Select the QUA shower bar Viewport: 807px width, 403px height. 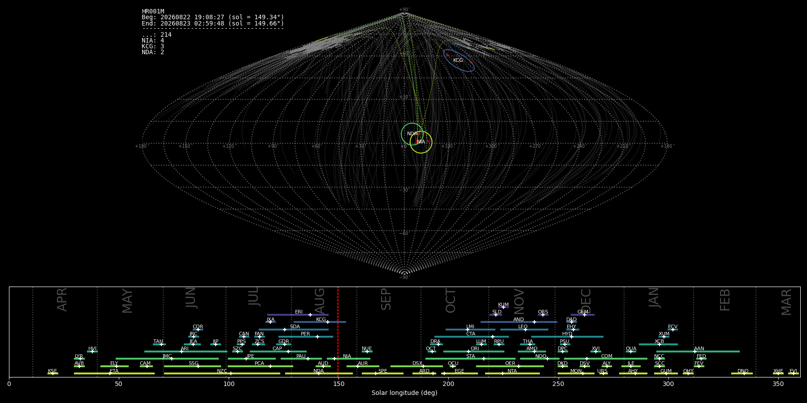[x=631, y=352]
